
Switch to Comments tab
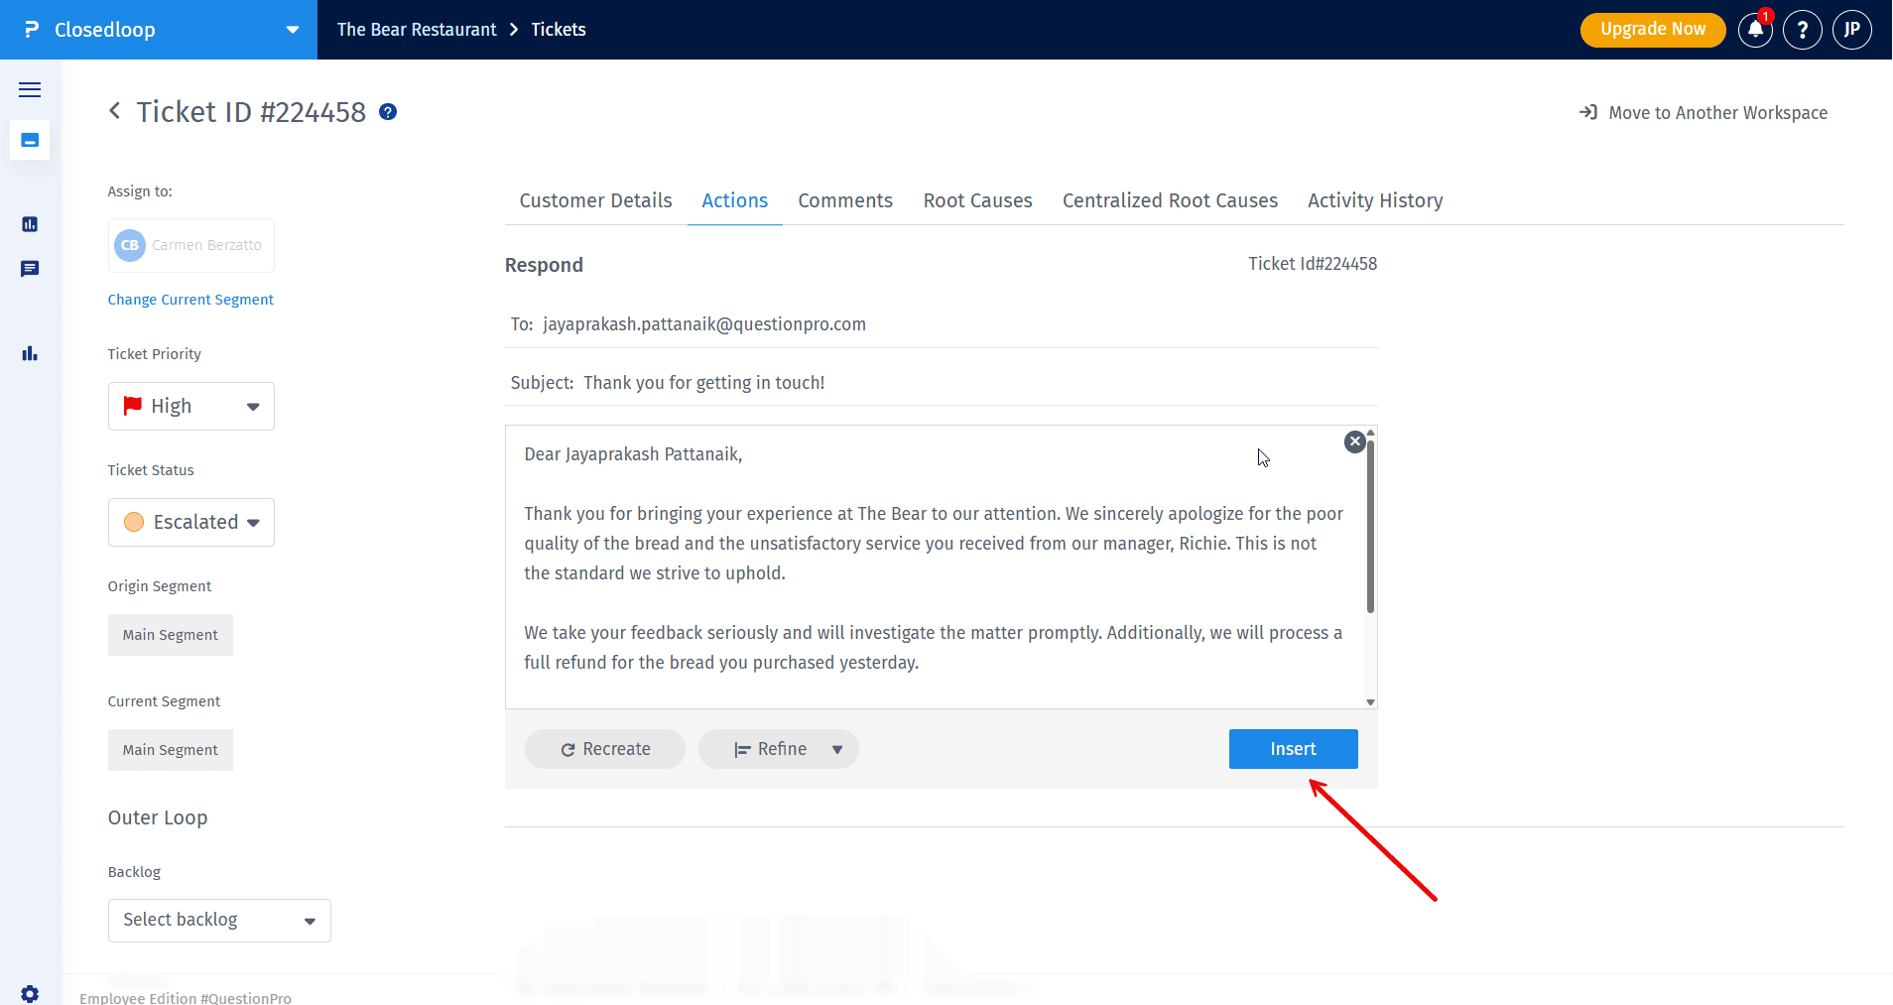[x=845, y=200]
